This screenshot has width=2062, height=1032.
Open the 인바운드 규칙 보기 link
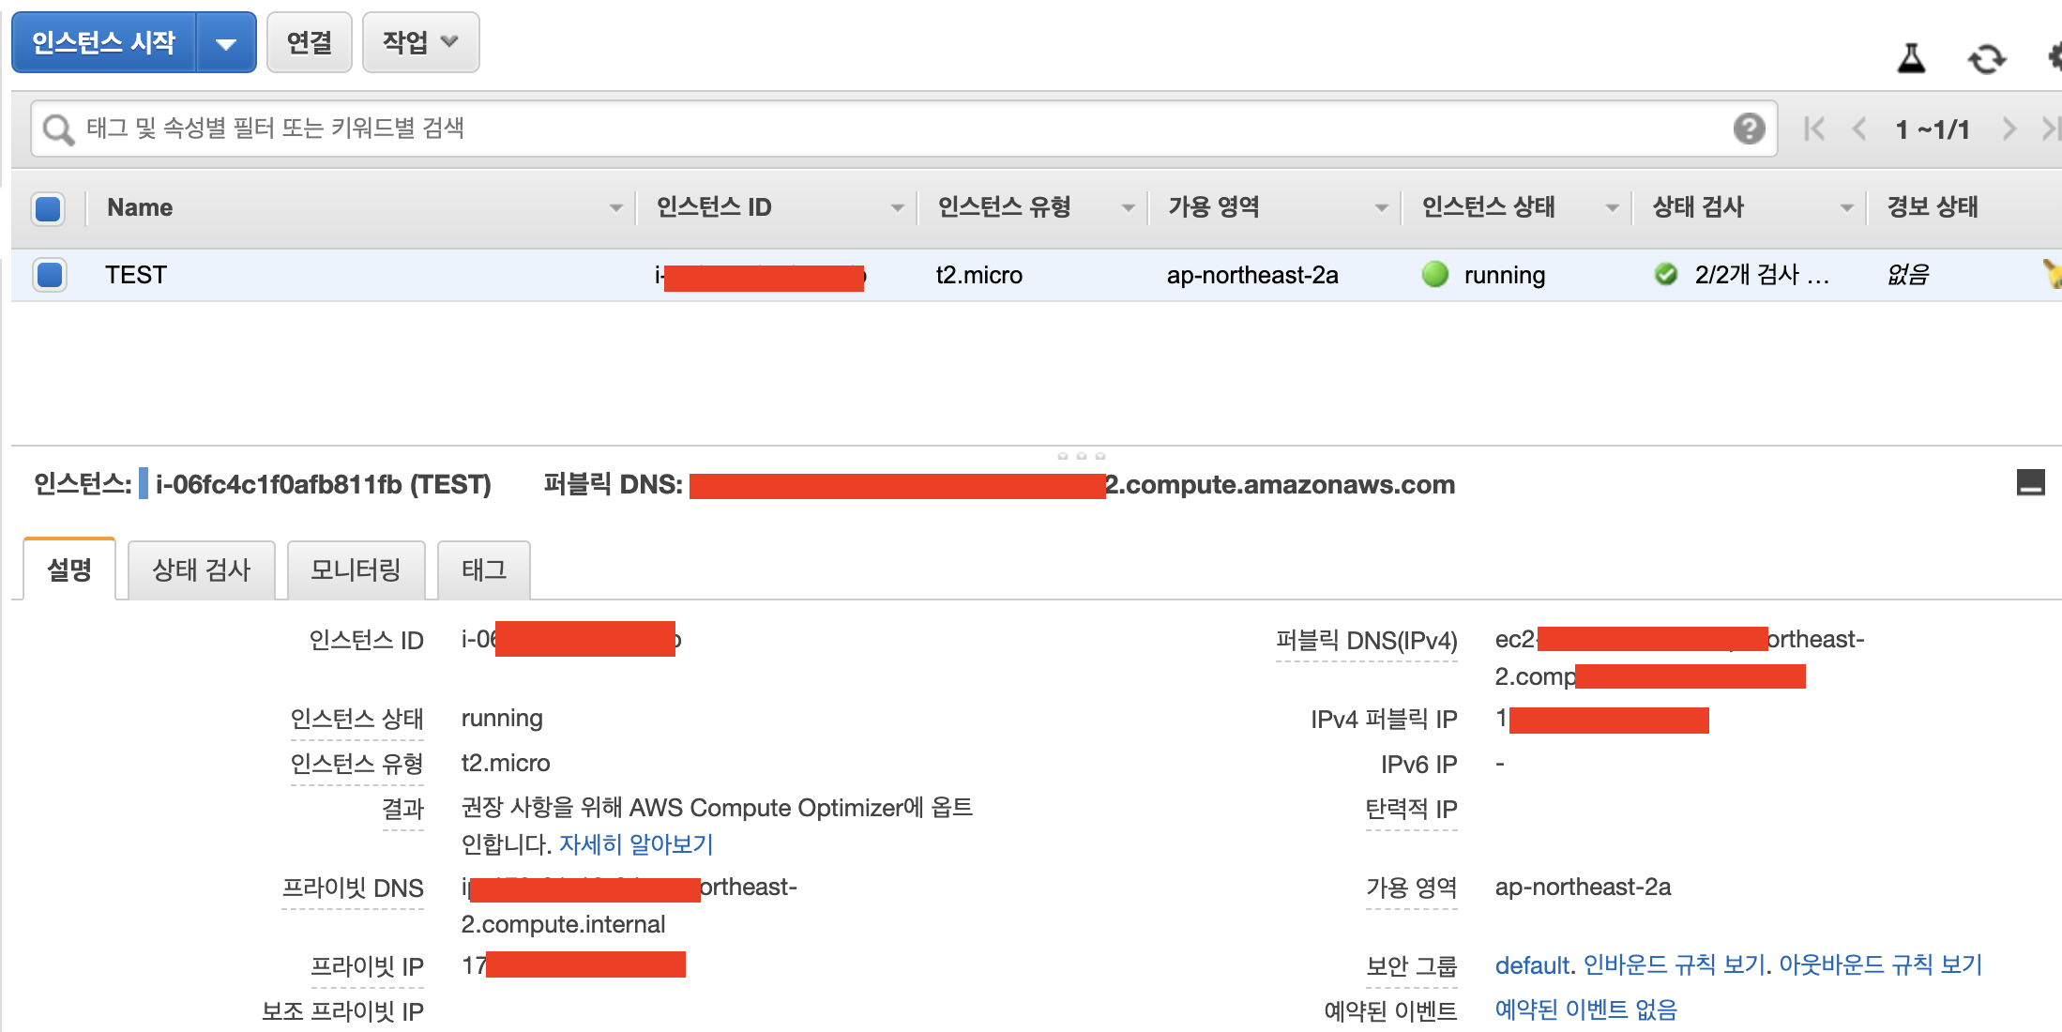pyautogui.click(x=1674, y=965)
